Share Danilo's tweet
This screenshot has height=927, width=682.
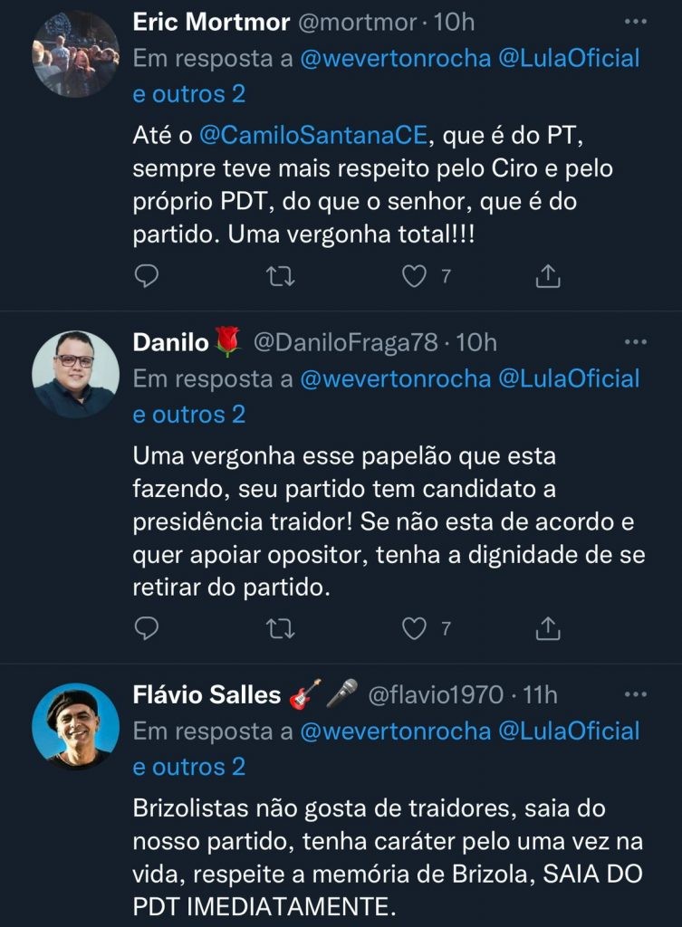point(547,627)
